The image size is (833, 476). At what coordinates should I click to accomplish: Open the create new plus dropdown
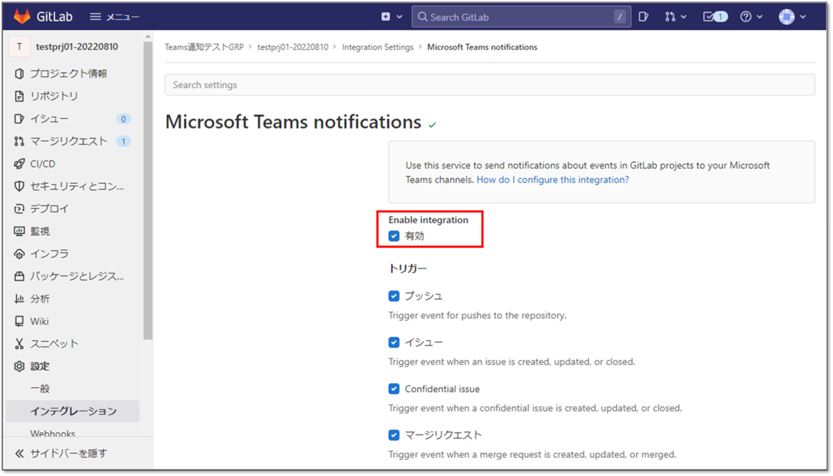pyautogui.click(x=392, y=17)
